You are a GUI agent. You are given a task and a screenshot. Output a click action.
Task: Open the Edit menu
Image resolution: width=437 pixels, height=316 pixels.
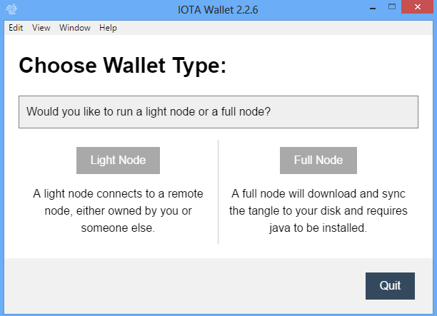click(x=16, y=28)
